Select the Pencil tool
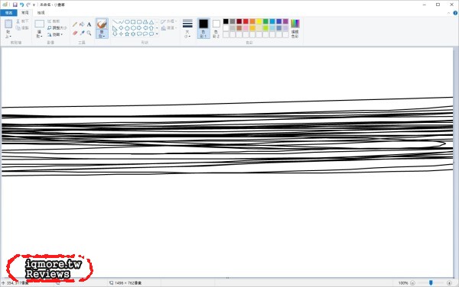The image size is (459, 287). (x=75, y=24)
